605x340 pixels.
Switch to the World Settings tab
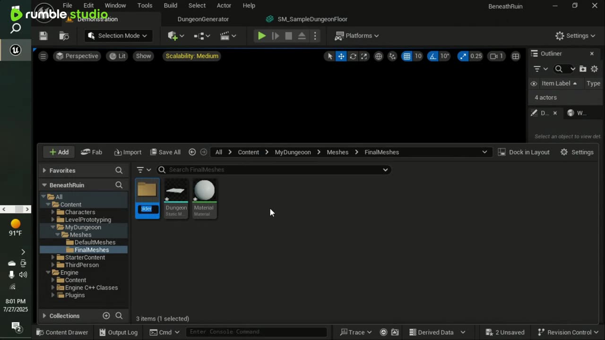click(577, 113)
